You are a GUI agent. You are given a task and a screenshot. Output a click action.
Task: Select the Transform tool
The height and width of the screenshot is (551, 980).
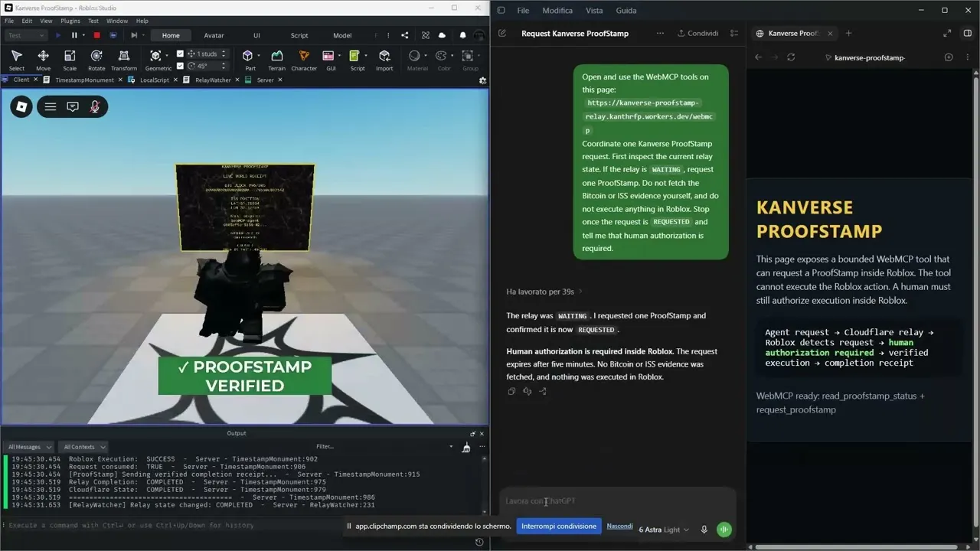pyautogui.click(x=124, y=60)
